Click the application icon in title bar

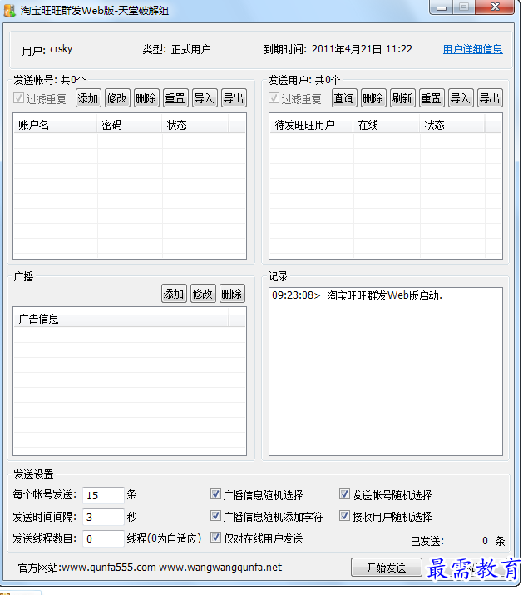pyautogui.click(x=10, y=10)
